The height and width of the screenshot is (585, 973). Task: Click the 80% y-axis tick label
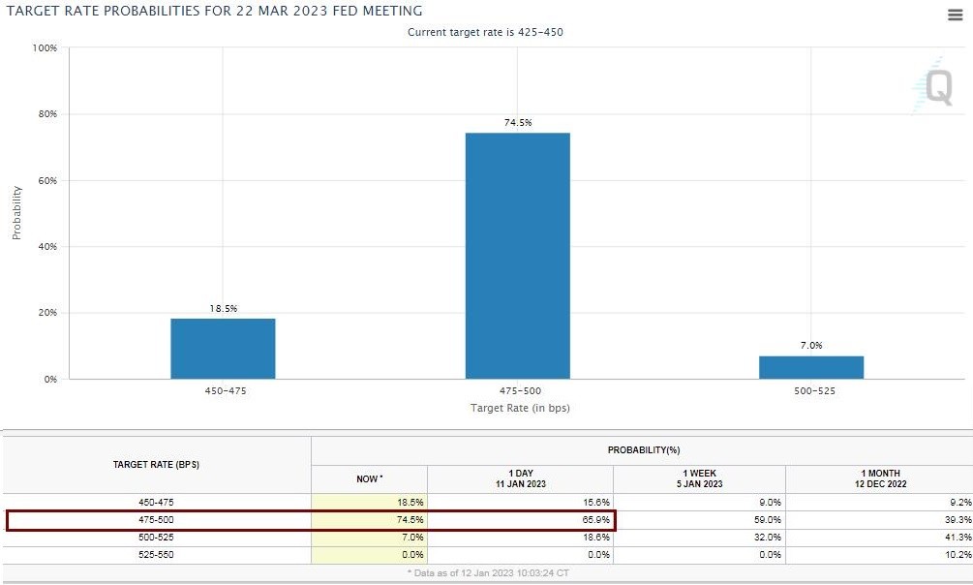coord(47,114)
